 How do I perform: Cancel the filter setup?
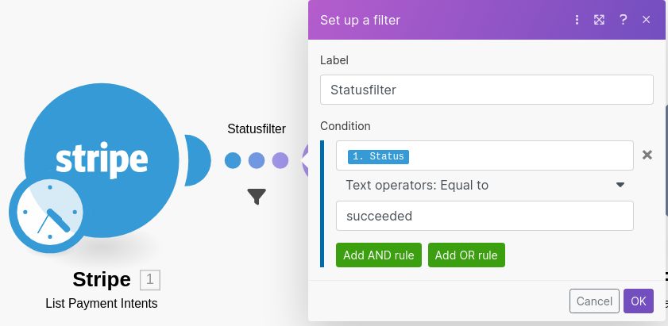[594, 301]
